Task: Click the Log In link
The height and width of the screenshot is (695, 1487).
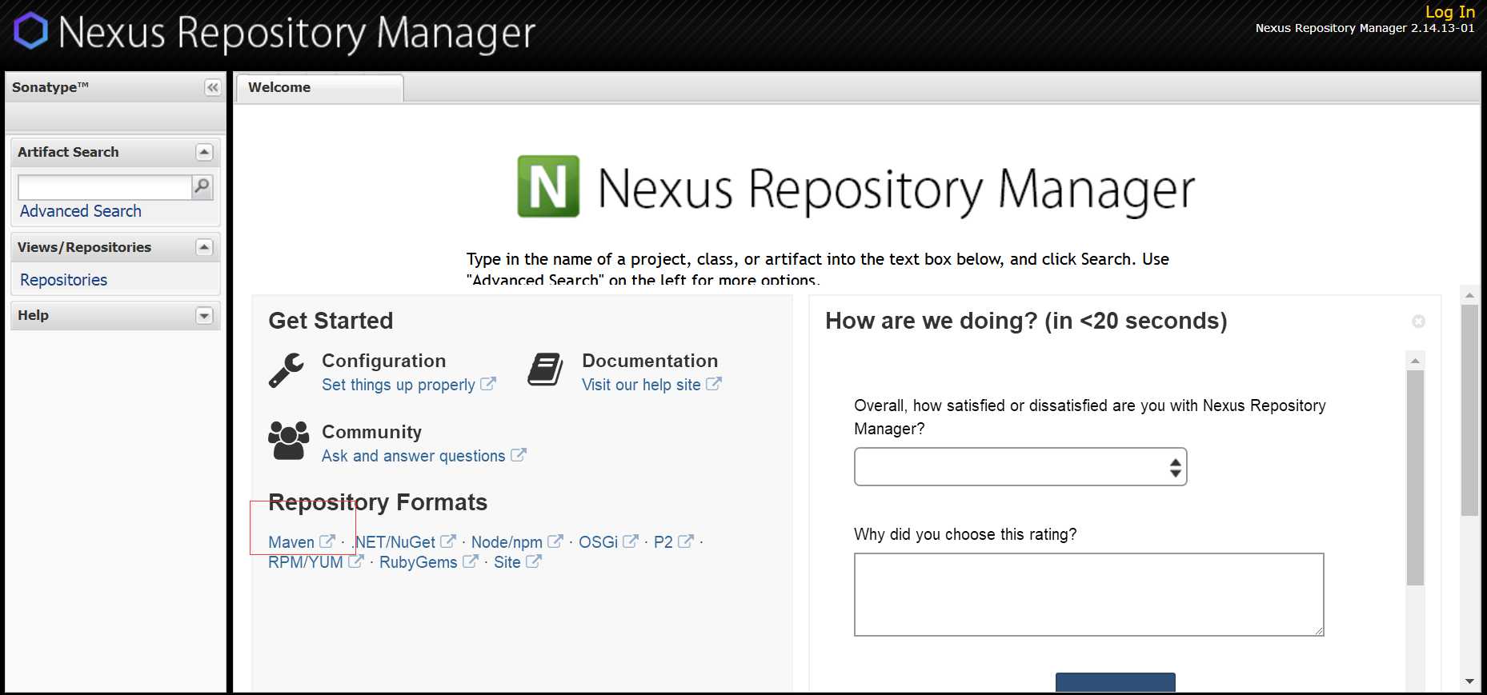Action: point(1449,12)
